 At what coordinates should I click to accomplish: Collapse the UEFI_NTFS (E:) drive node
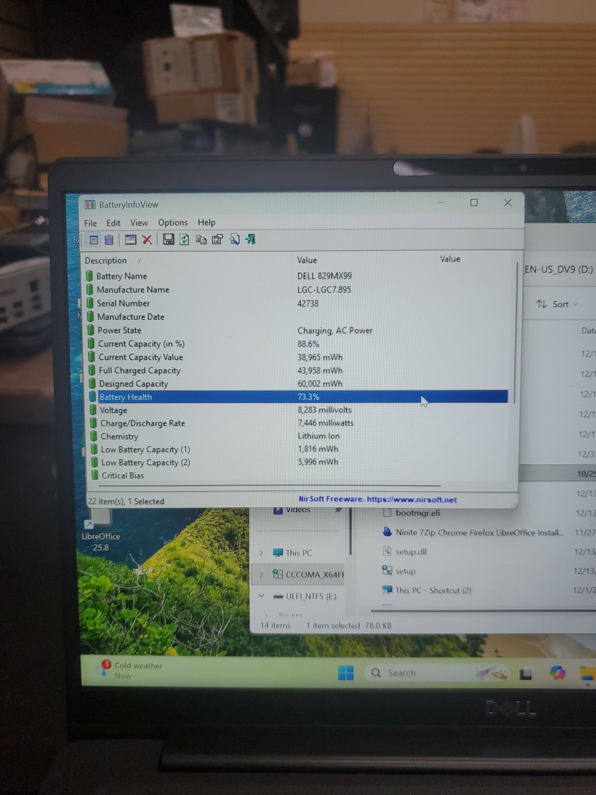tap(261, 596)
